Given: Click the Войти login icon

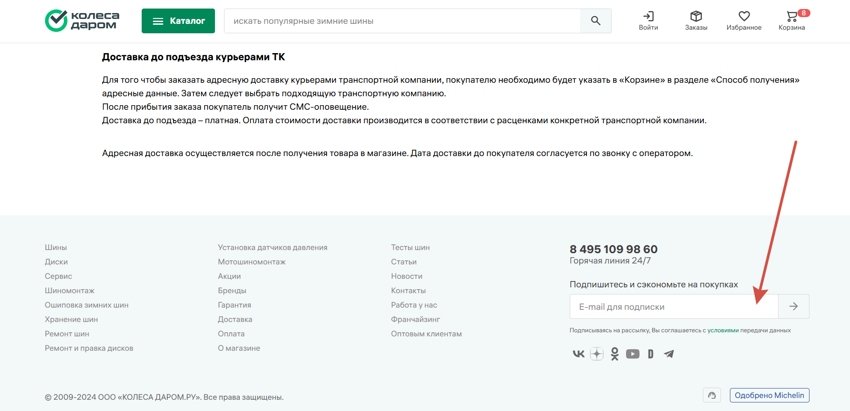Looking at the screenshot, I should pos(649,21).
